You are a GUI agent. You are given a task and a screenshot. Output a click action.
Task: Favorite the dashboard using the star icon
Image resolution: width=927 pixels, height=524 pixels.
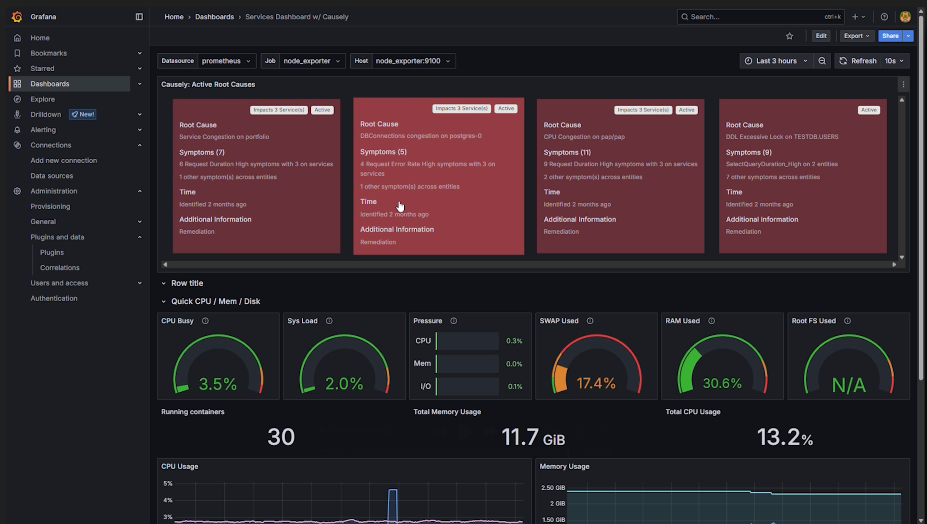pyautogui.click(x=789, y=36)
